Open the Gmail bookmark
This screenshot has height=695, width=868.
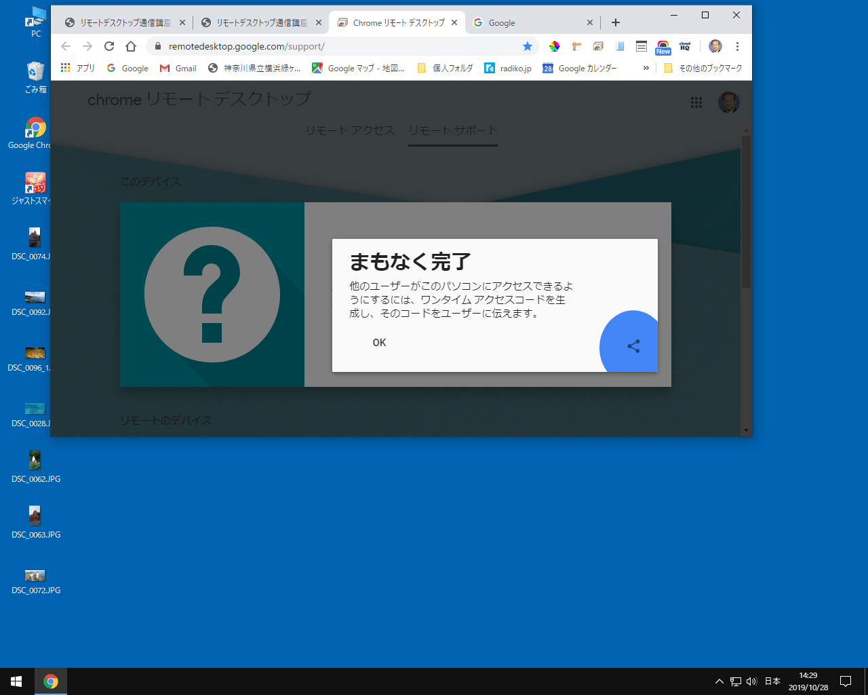click(x=178, y=68)
